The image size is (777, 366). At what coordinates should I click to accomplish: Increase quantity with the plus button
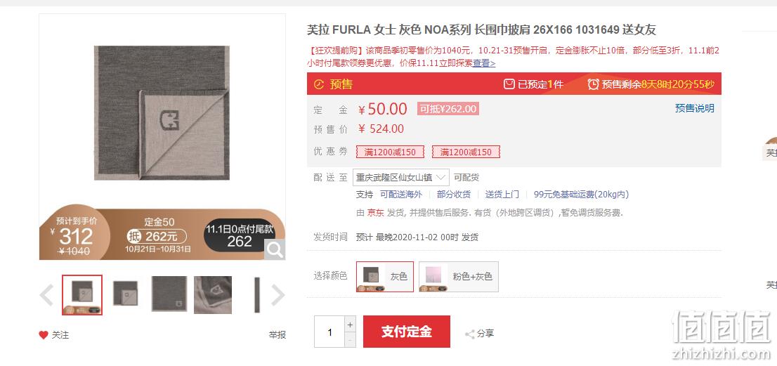(x=350, y=325)
